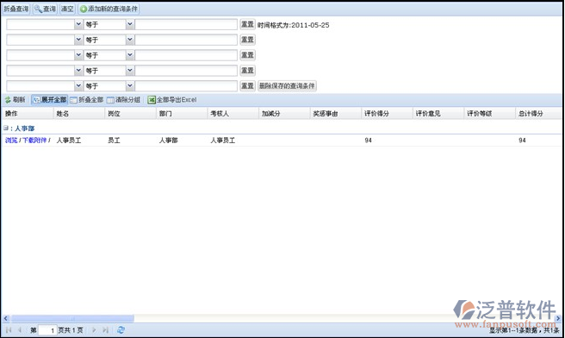Click the 查询 search magnifier button
565x338 pixels.
click(45, 9)
